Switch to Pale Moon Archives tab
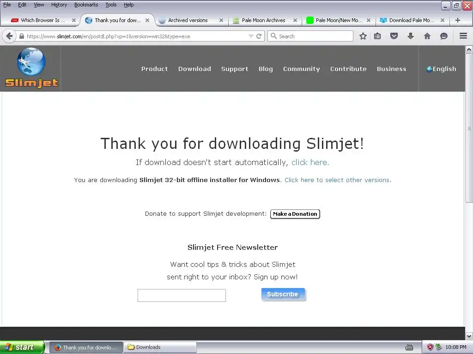The width and height of the screenshot is (473, 354). 263,20
